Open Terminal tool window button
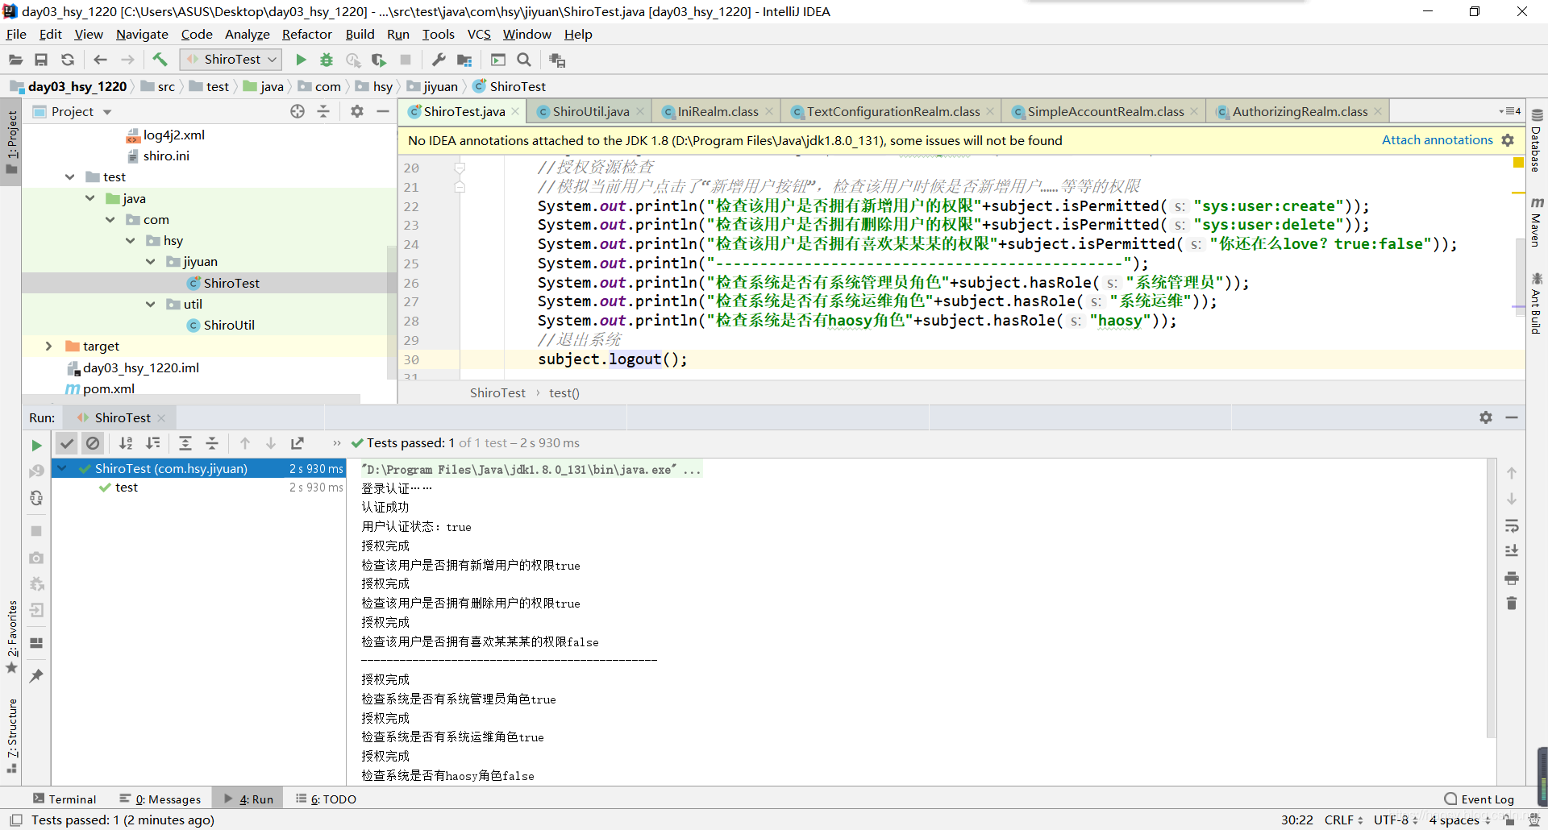Image resolution: width=1548 pixels, height=830 pixels. coord(64,799)
